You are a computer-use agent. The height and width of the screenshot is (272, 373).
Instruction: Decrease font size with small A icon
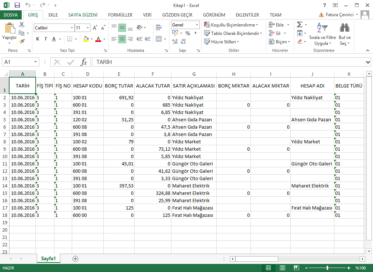[103, 28]
